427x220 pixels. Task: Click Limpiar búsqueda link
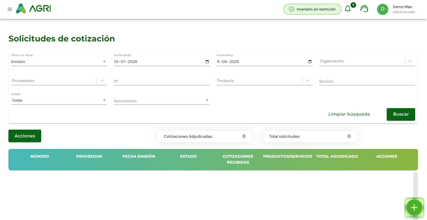click(x=349, y=114)
